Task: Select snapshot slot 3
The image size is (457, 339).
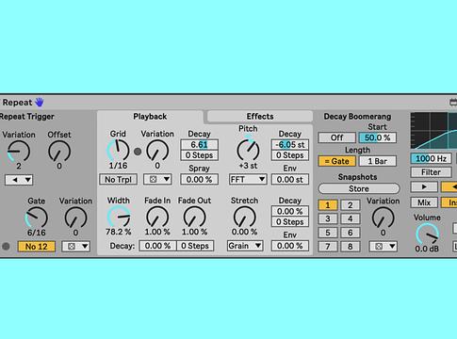Action: (x=328, y=218)
